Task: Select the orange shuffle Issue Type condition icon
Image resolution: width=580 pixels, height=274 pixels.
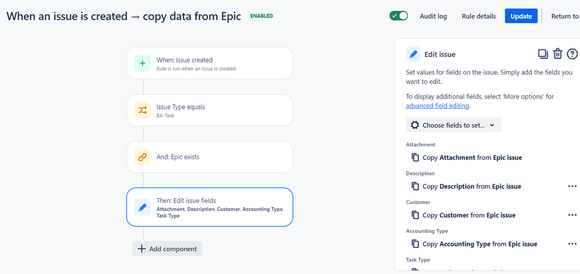Action: coord(142,110)
